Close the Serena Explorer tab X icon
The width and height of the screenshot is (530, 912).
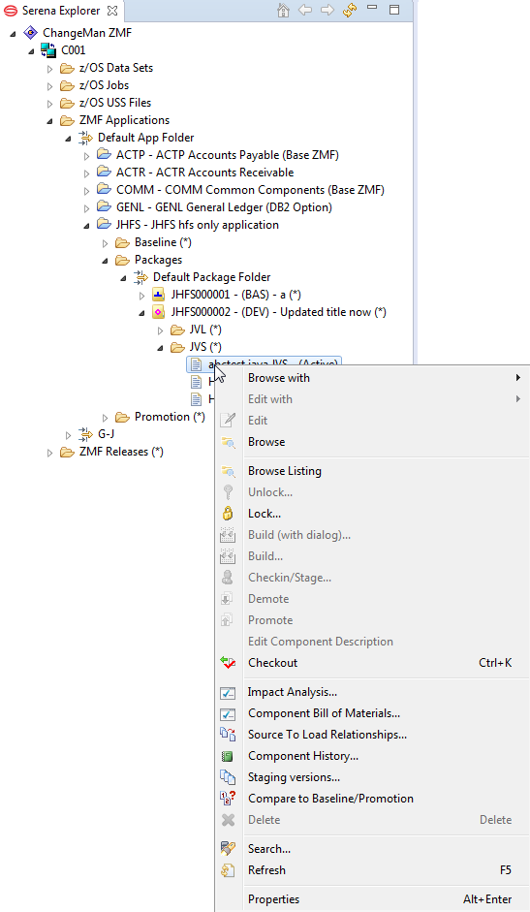(112, 11)
